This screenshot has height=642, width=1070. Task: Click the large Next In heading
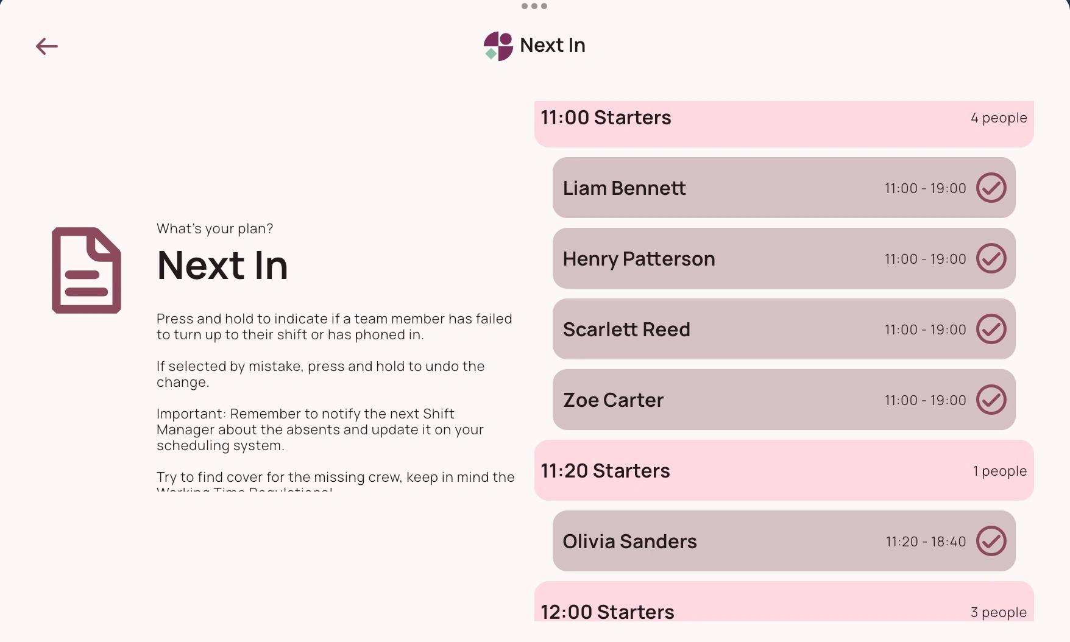[x=222, y=266]
